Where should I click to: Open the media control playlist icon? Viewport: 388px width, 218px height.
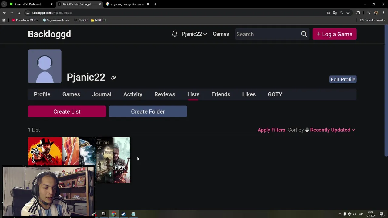tap(369, 13)
